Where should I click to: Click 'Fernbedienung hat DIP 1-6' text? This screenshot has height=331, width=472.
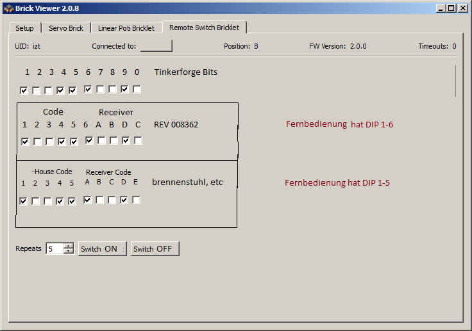click(339, 124)
